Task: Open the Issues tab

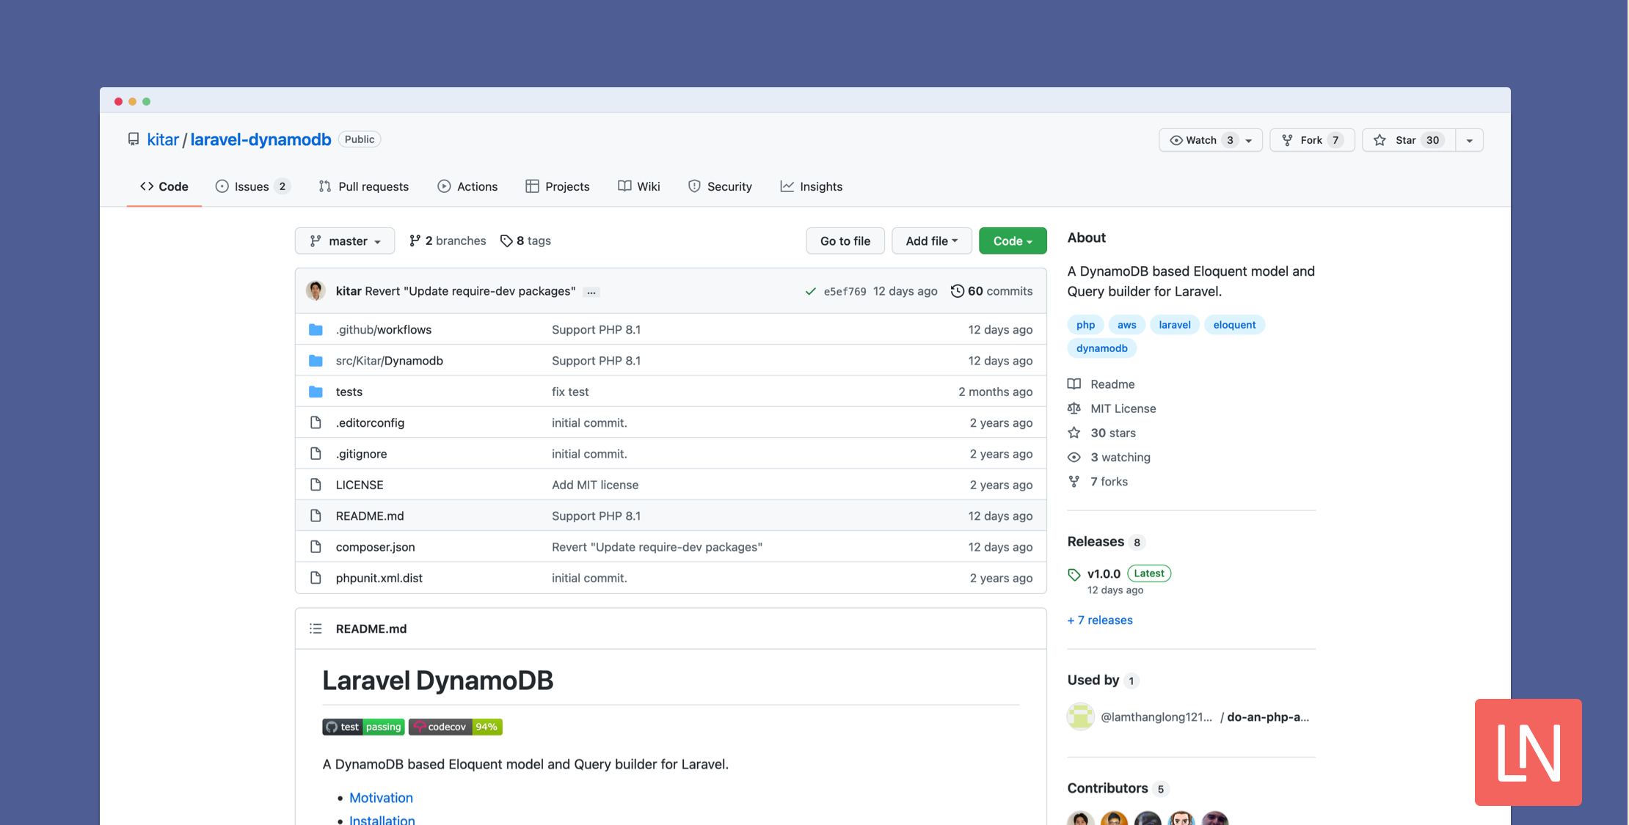Action: 252,186
